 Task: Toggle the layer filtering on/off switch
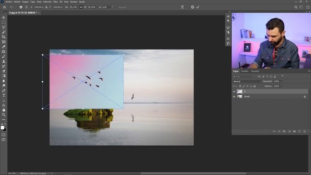(282, 76)
